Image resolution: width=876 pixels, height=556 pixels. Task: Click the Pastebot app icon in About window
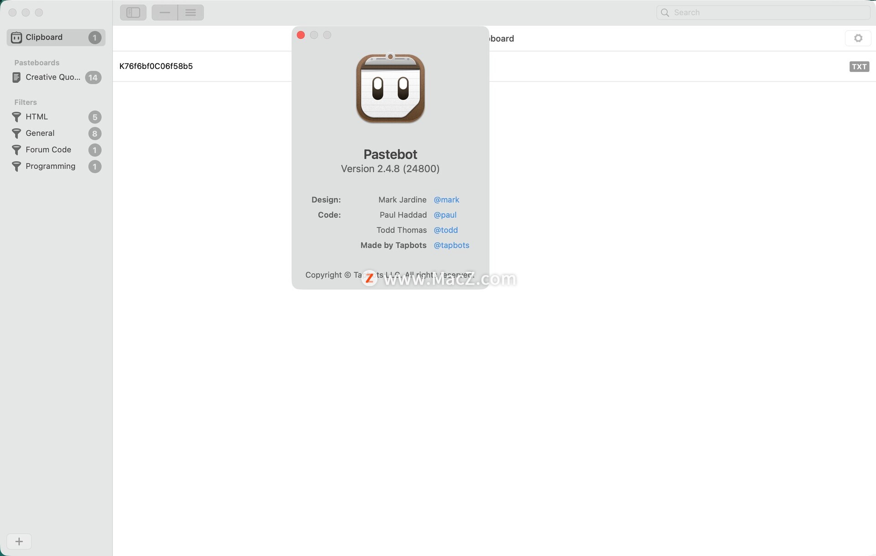point(391,88)
